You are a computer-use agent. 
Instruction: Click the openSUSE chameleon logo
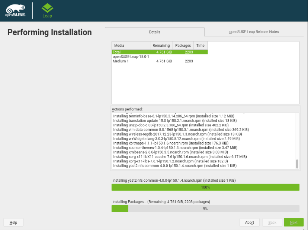pyautogui.click(x=15, y=10)
